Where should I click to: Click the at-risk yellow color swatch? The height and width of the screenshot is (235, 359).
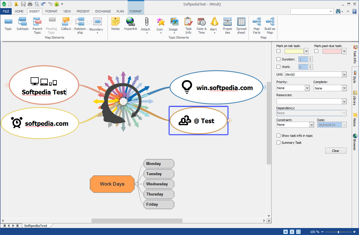294,51
